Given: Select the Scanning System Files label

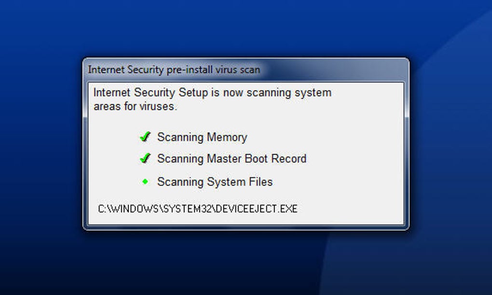Looking at the screenshot, I should (x=215, y=182).
